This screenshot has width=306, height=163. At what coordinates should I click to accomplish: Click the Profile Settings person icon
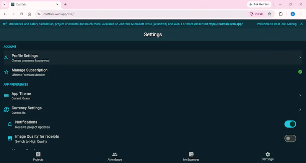6,57
